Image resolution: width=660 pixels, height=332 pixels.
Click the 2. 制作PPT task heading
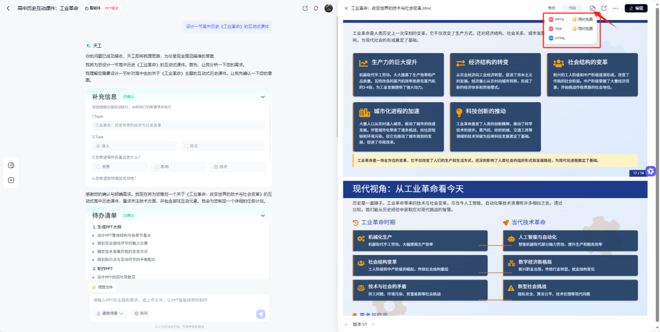coord(103,268)
